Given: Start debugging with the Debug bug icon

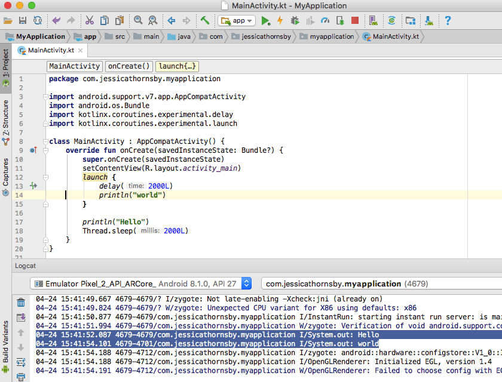Looking at the screenshot, I should (x=293, y=20).
